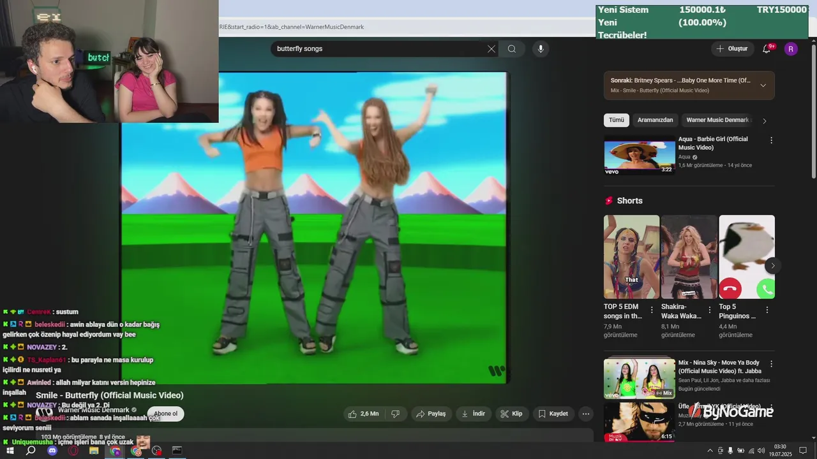The width and height of the screenshot is (817, 459).
Task: Dislike the Butterfly video
Action: tap(395, 414)
